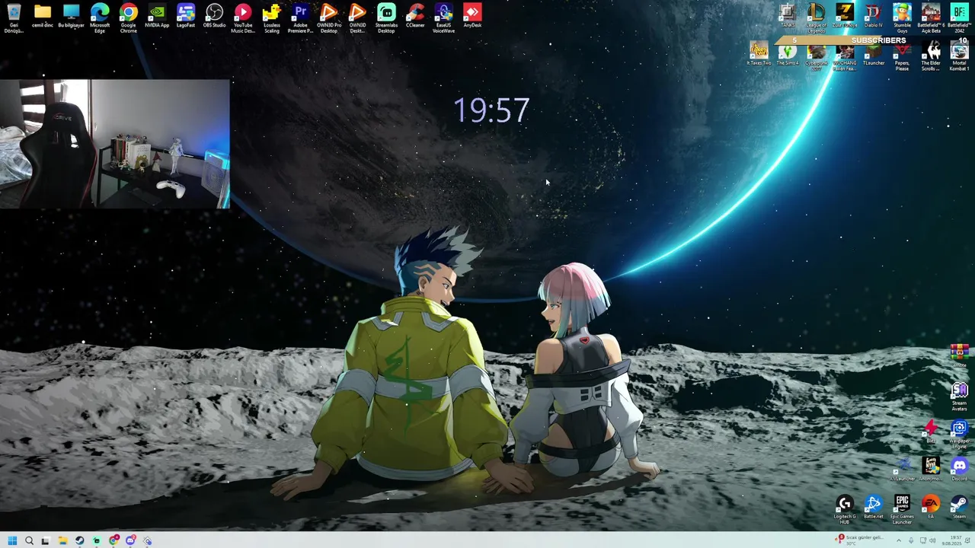Open the emote WinRAR archive icon
This screenshot has width=975, height=548.
click(959, 355)
